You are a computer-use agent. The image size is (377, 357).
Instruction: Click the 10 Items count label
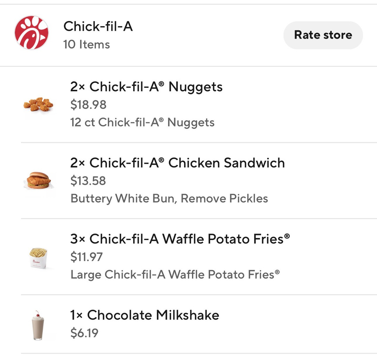pyautogui.click(x=86, y=45)
